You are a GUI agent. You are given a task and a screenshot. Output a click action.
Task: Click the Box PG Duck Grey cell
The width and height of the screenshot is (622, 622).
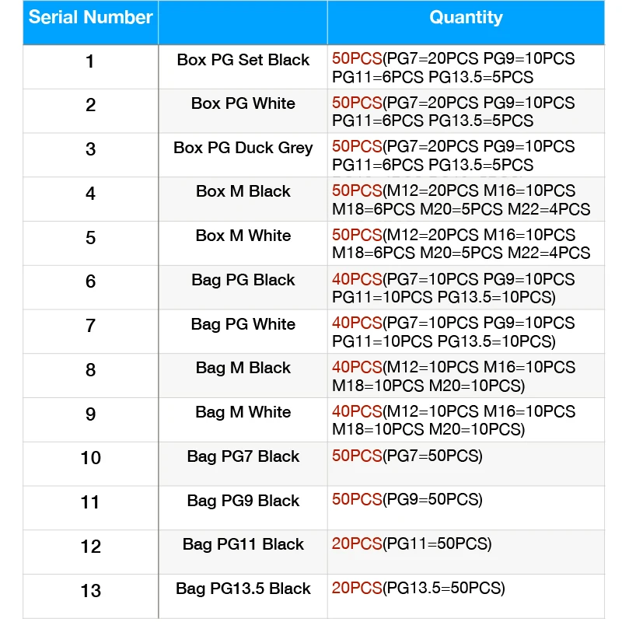(243, 148)
